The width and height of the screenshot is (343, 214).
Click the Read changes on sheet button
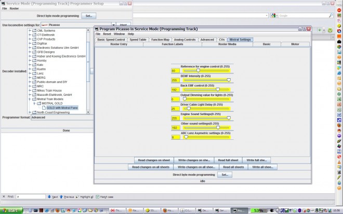(x=154, y=160)
